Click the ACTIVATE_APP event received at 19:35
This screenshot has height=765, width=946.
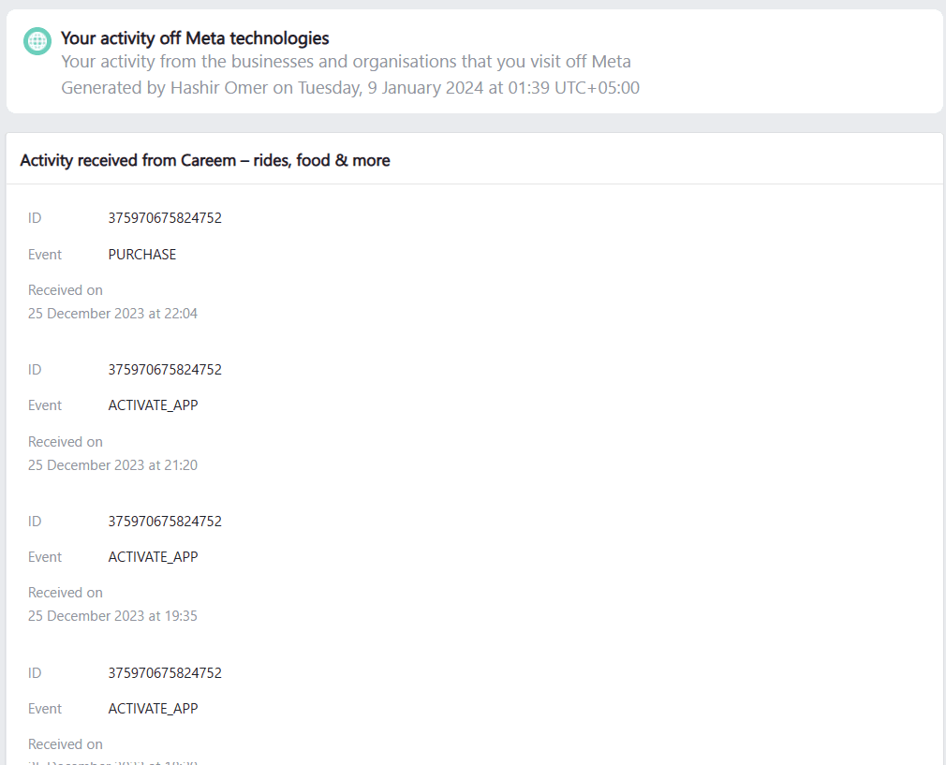[153, 557]
